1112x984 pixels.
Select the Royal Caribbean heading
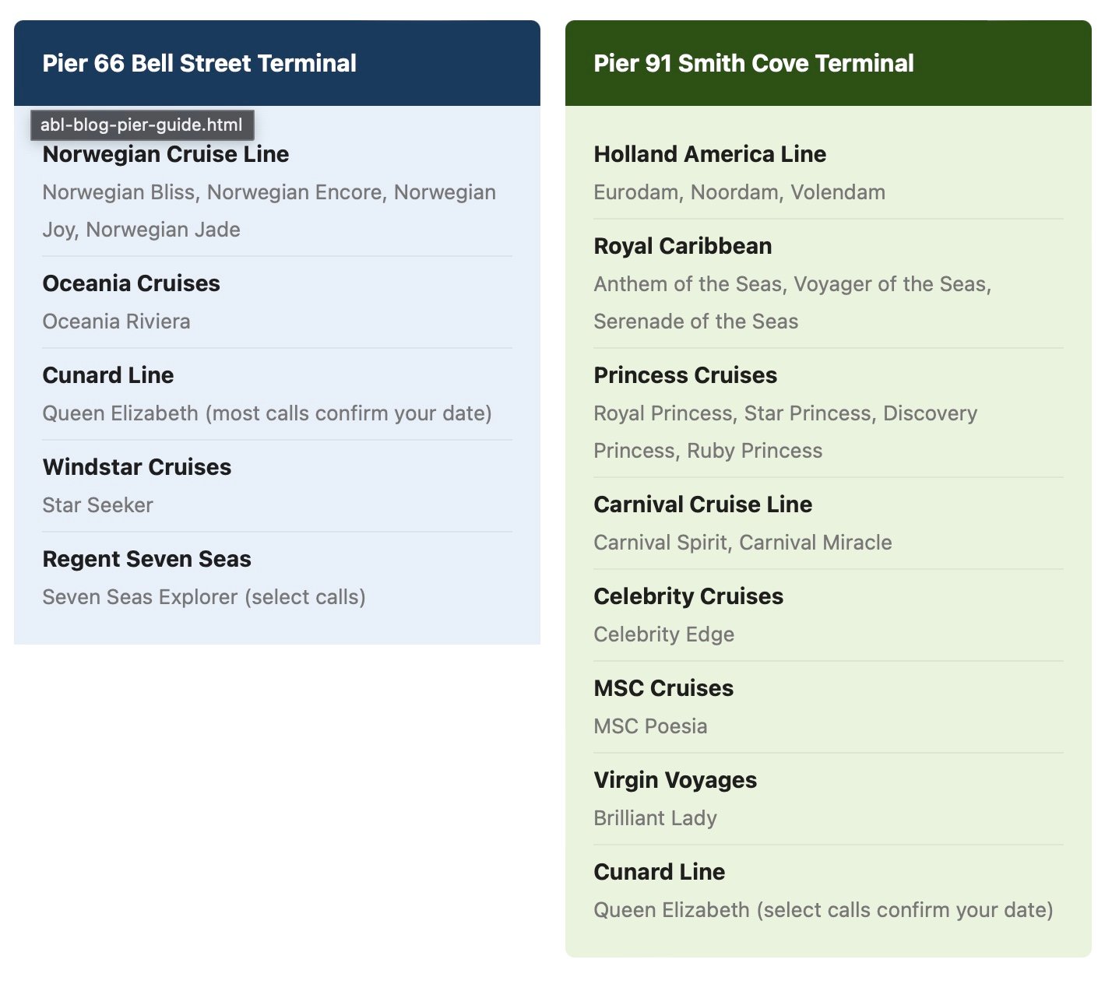(683, 246)
